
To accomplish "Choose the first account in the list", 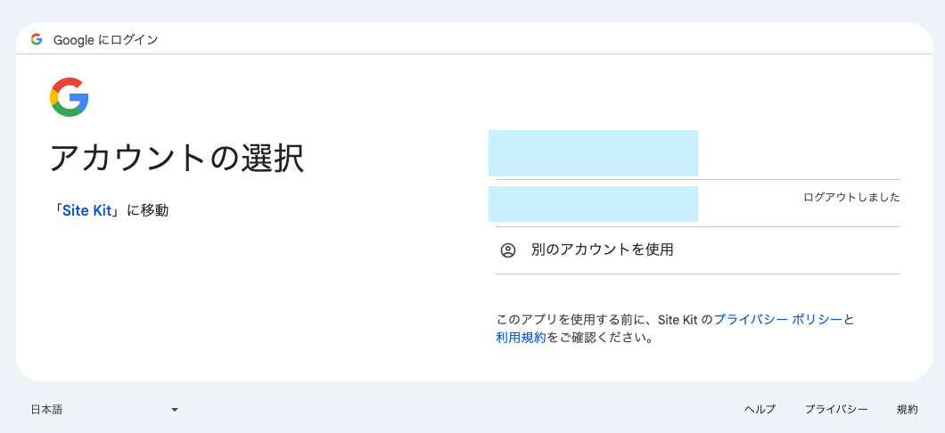I will (x=593, y=153).
